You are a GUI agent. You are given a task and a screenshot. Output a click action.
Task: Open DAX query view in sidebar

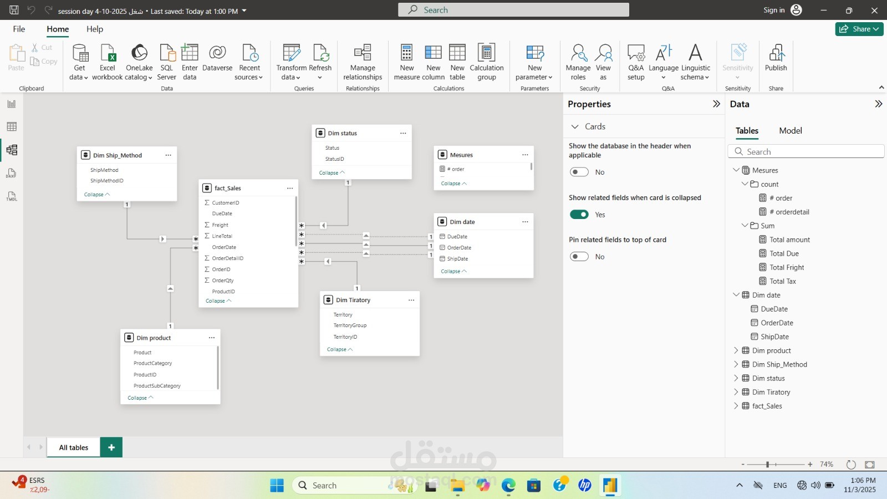pyautogui.click(x=12, y=174)
